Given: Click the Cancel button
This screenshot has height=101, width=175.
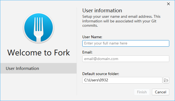Looking at the screenshot, I should pyautogui.click(x=161, y=92).
